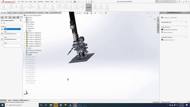Switch to SOLIDWORKS Add-Ins ribbon tab
The width and height of the screenshot is (190, 107).
[30, 13]
